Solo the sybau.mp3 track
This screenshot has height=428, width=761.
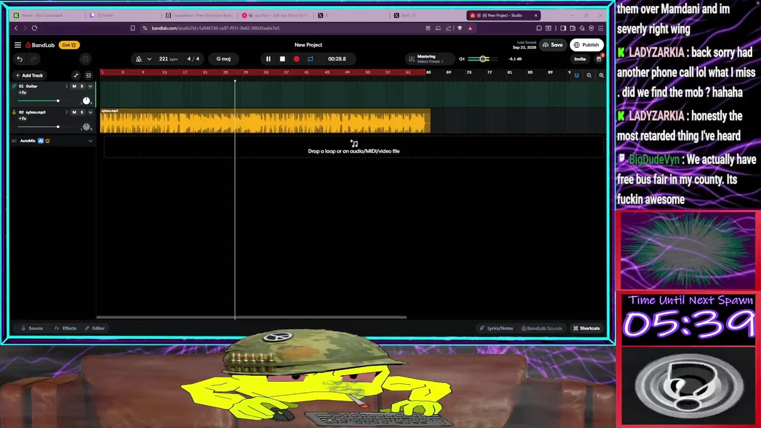pyautogui.click(x=82, y=112)
